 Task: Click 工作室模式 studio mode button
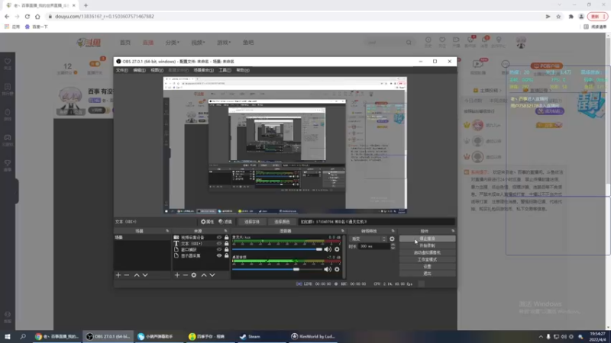coord(427,260)
